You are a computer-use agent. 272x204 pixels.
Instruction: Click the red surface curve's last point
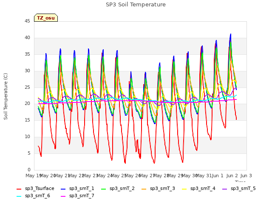coord(236,119)
